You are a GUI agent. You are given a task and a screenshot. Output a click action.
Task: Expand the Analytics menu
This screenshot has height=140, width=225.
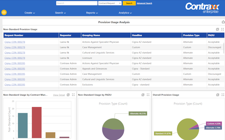(125, 13)
